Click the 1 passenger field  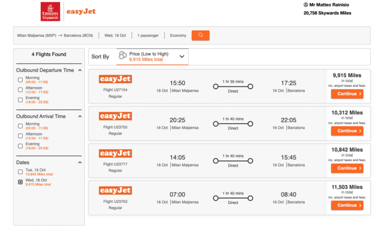click(148, 35)
